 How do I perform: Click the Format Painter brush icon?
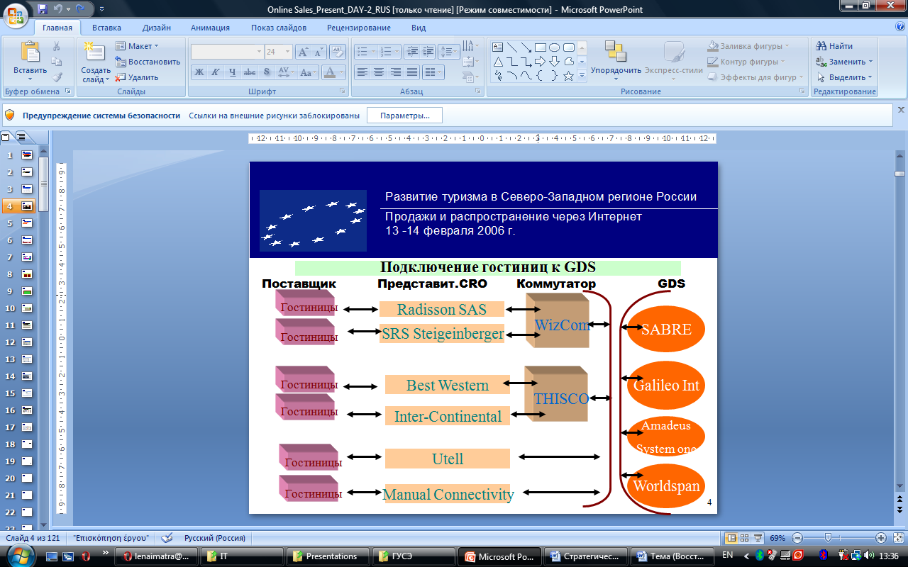[x=57, y=77]
